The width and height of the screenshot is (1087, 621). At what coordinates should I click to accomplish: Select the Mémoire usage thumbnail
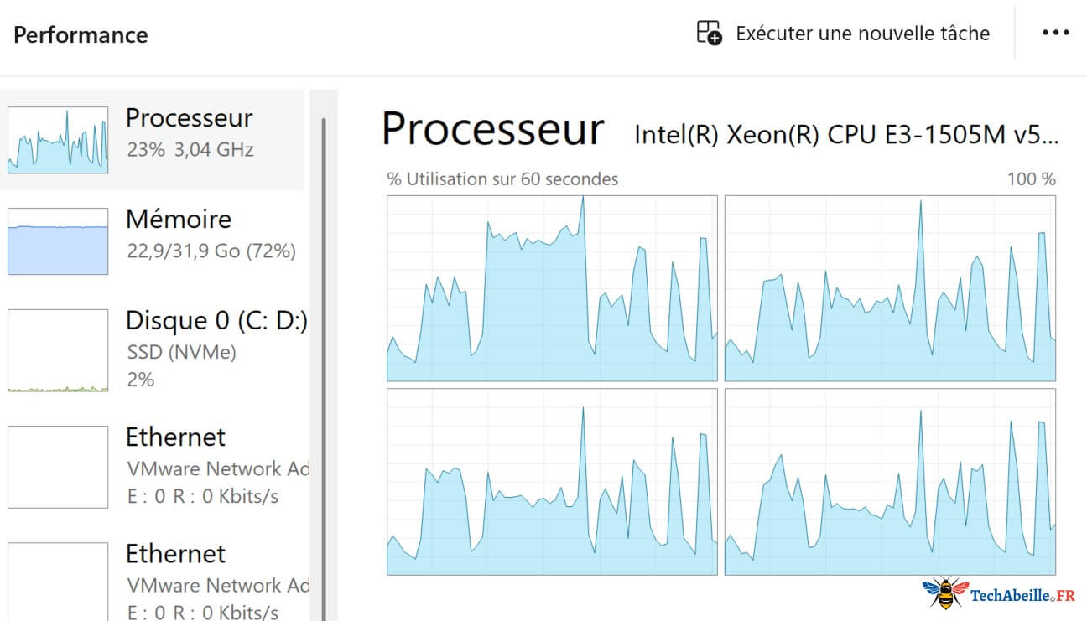(58, 241)
